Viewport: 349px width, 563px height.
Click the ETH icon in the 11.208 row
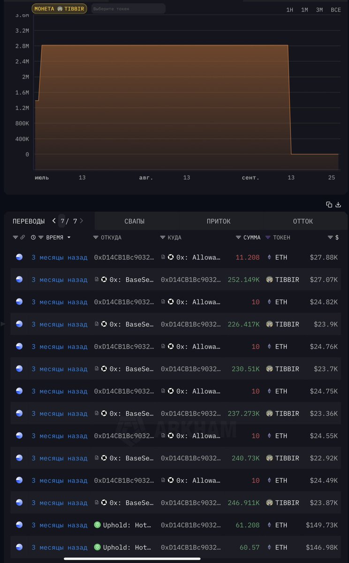point(269,257)
